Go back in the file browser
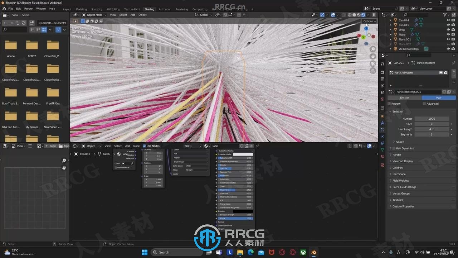 [x=5, y=23]
